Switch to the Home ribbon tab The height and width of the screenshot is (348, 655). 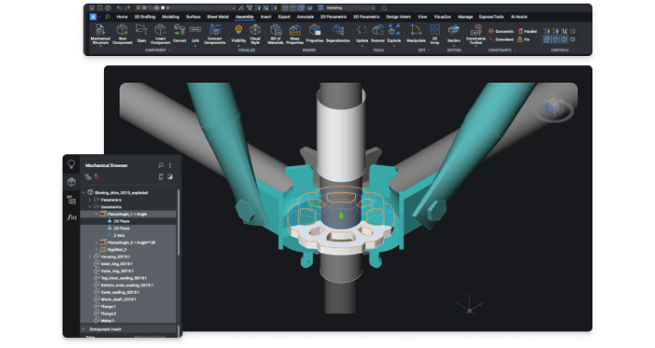point(122,17)
